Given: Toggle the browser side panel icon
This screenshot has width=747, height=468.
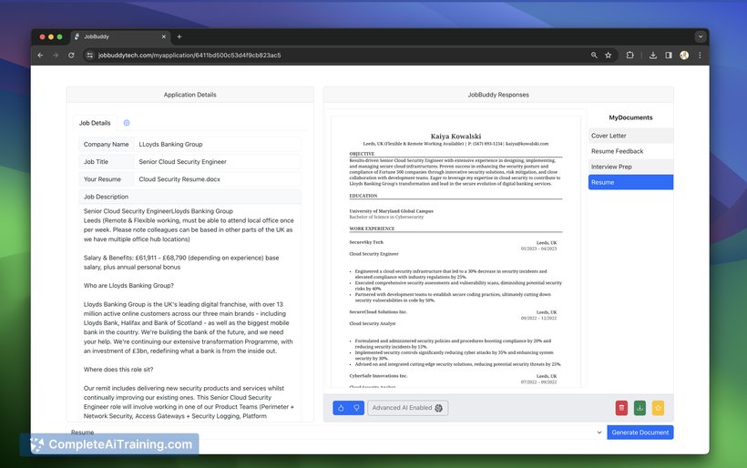Looking at the screenshot, I should click(x=669, y=56).
